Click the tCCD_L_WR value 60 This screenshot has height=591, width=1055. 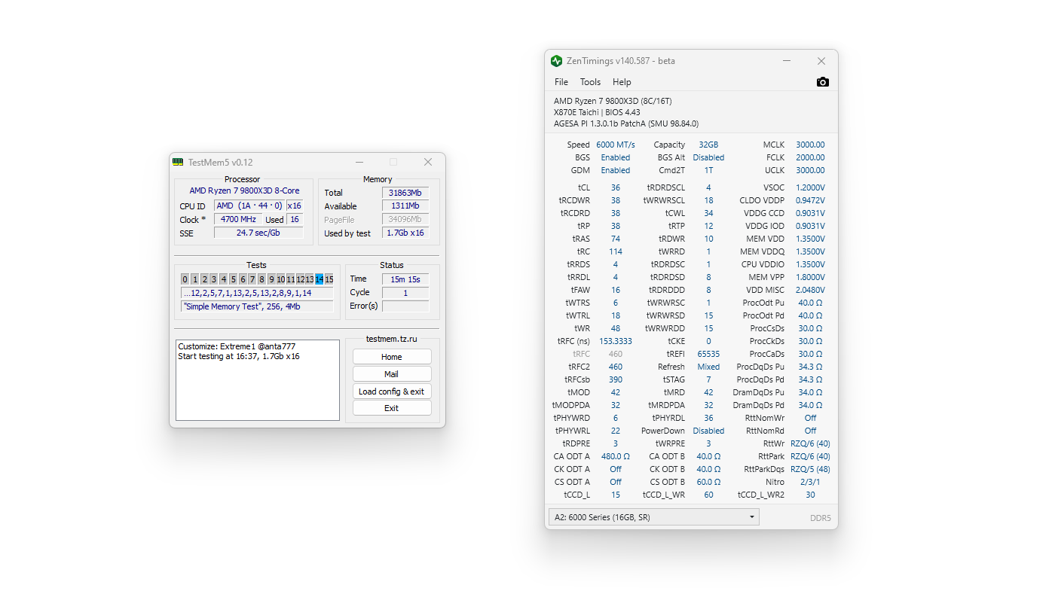point(708,495)
